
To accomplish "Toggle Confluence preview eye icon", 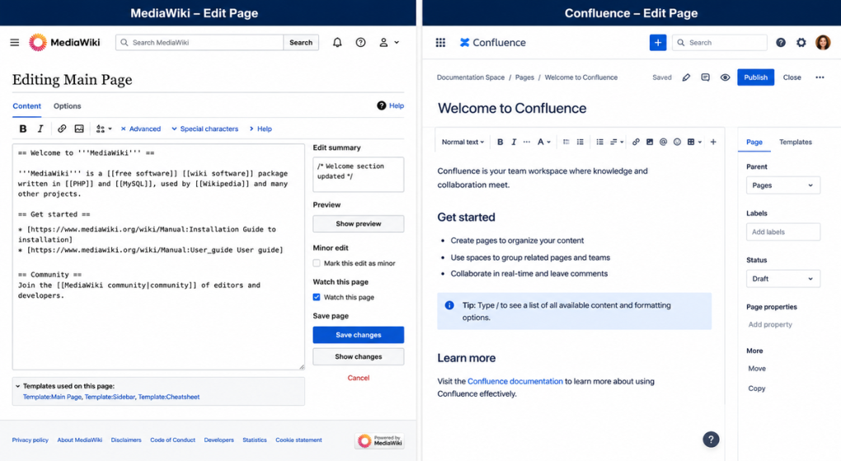I will [x=725, y=78].
